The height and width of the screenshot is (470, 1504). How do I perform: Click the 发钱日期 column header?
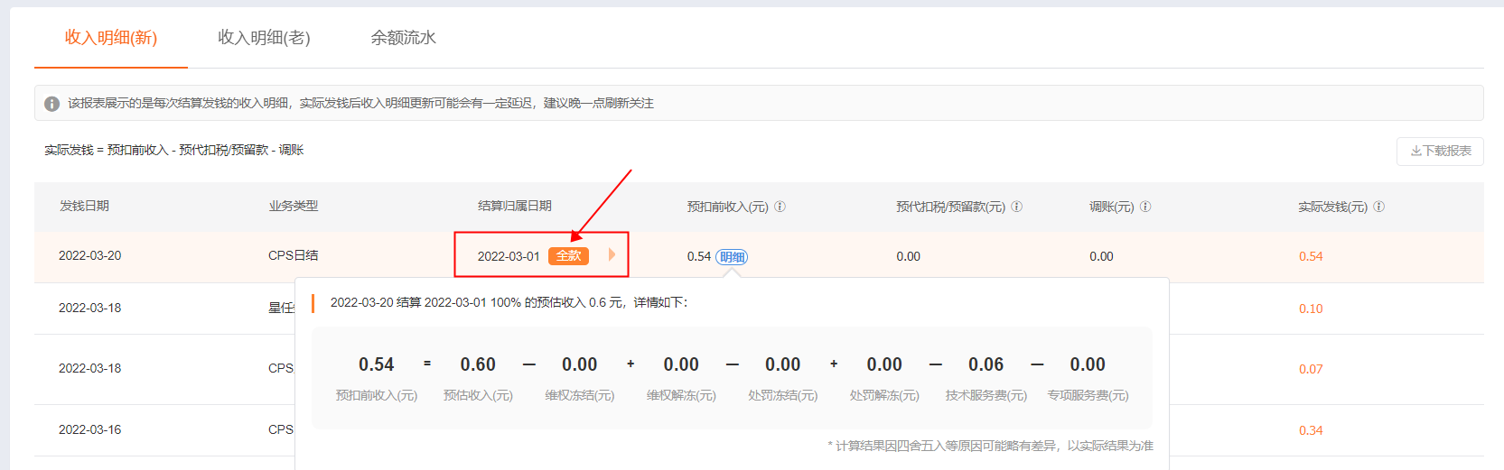coord(84,207)
